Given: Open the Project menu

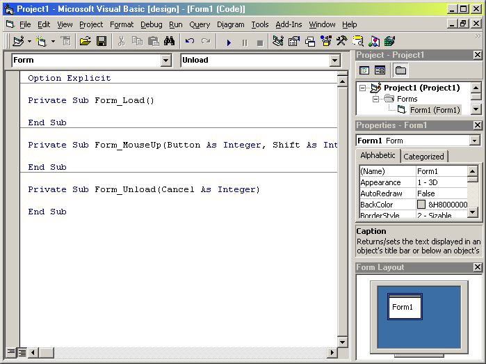Looking at the screenshot, I should coord(91,24).
